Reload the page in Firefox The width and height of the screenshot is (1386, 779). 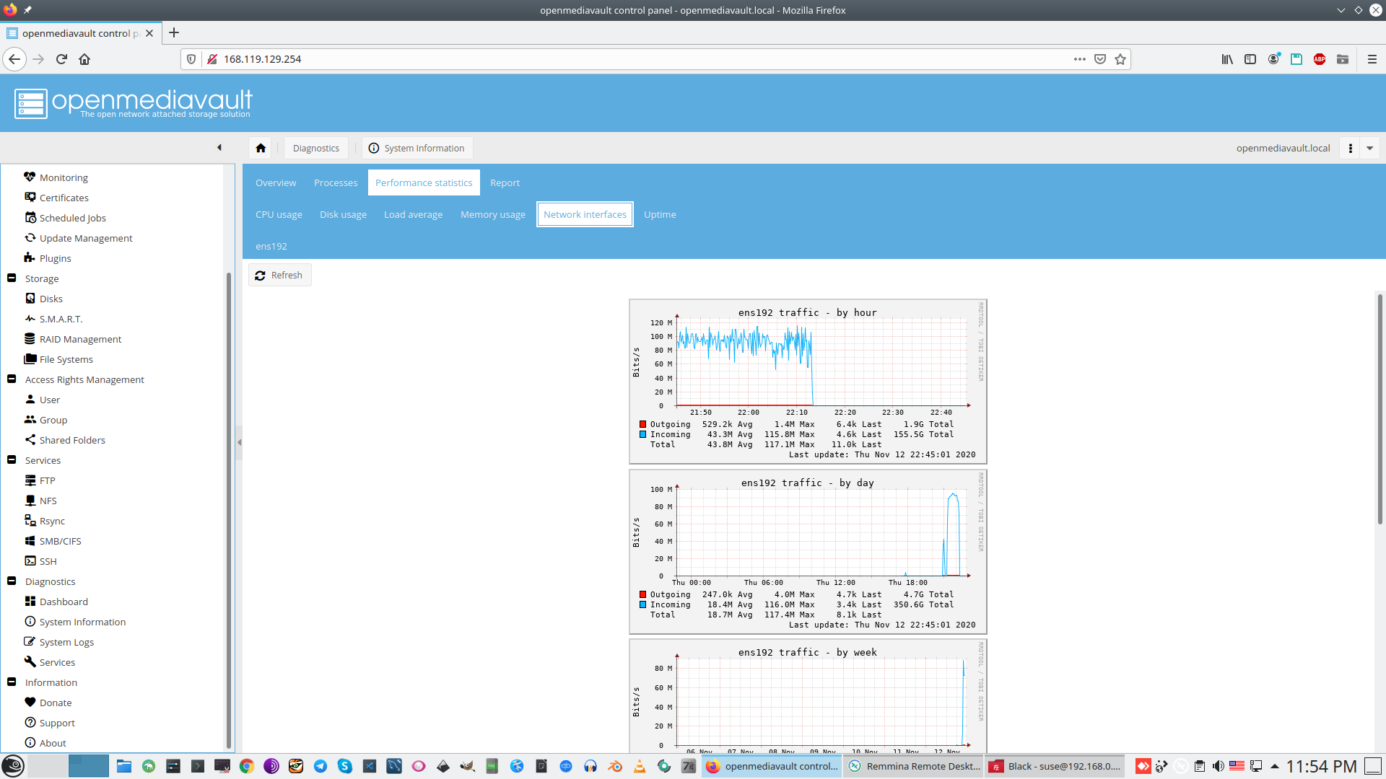click(61, 59)
